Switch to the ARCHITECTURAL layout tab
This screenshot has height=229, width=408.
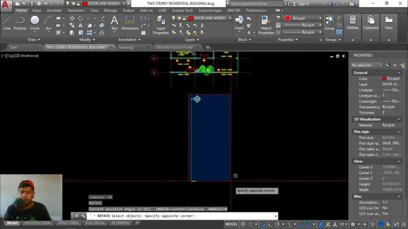38,223
